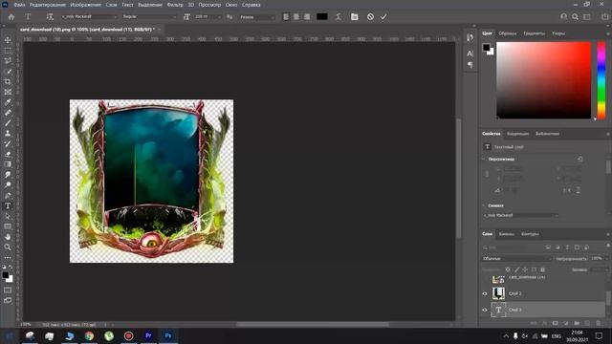Toggle the lock all layer option
This screenshot has height=344, width=612.
pyautogui.click(x=542, y=269)
